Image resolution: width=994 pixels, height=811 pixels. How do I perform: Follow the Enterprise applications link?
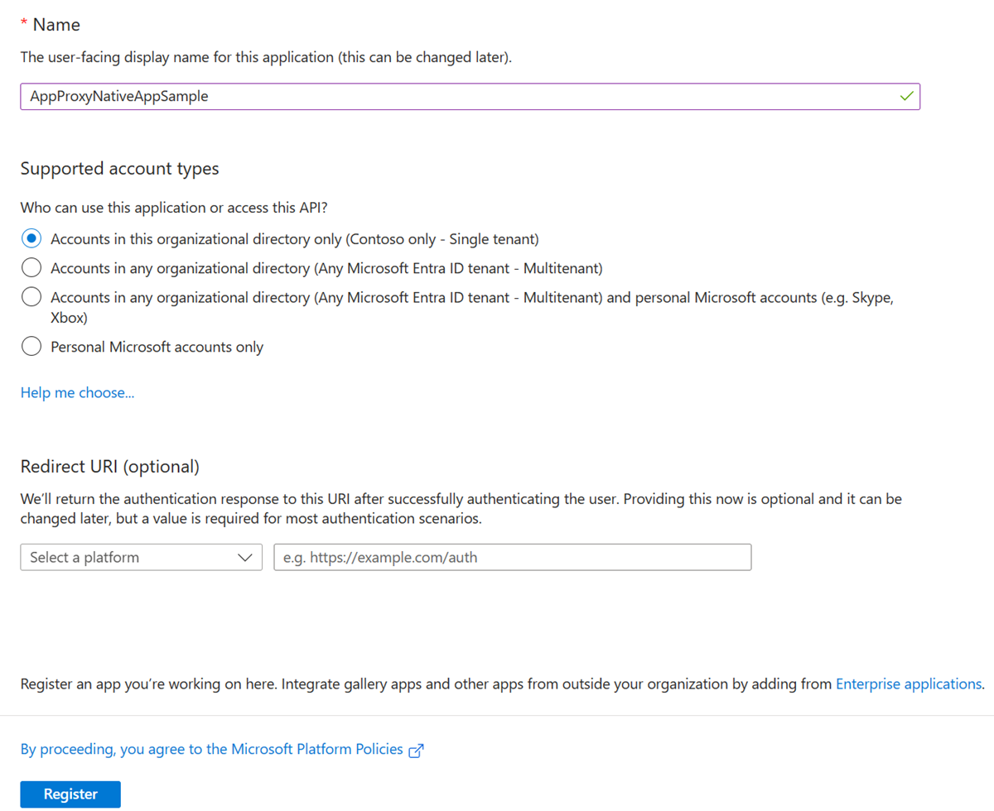[908, 684]
